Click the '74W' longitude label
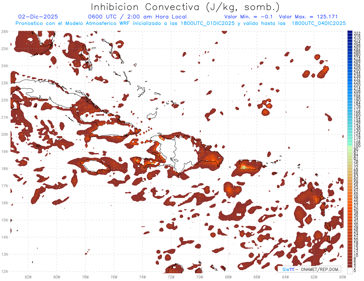 [143, 277]
